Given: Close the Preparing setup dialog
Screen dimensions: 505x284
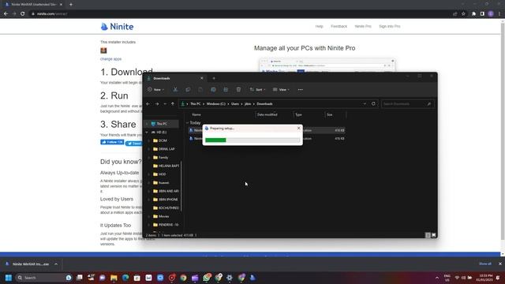Looking at the screenshot, I should tap(298, 128).
